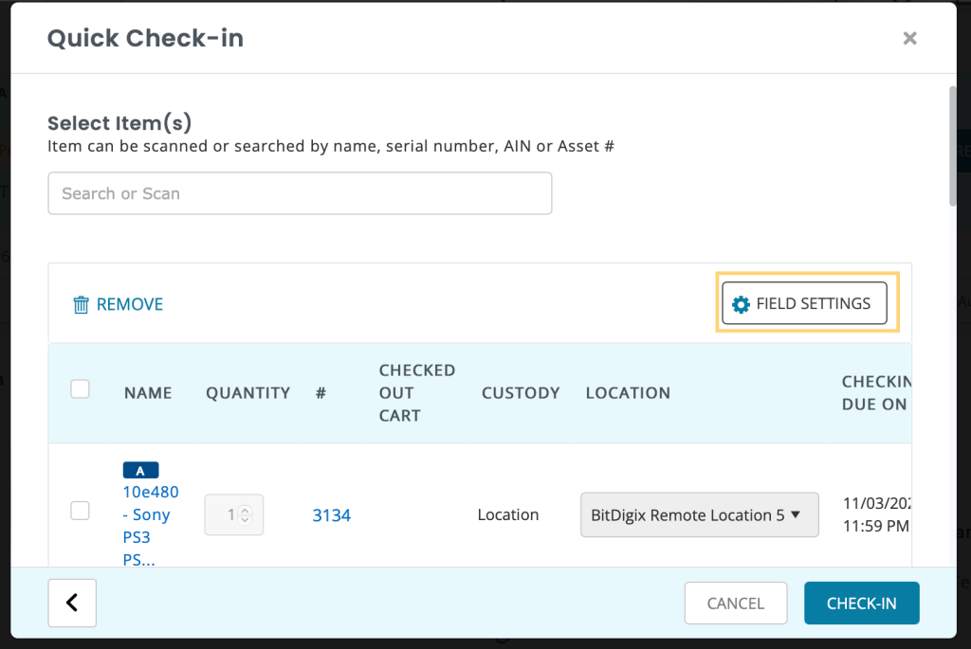Open Field Settings
Viewport: 971px width, 649px height.
pos(804,303)
